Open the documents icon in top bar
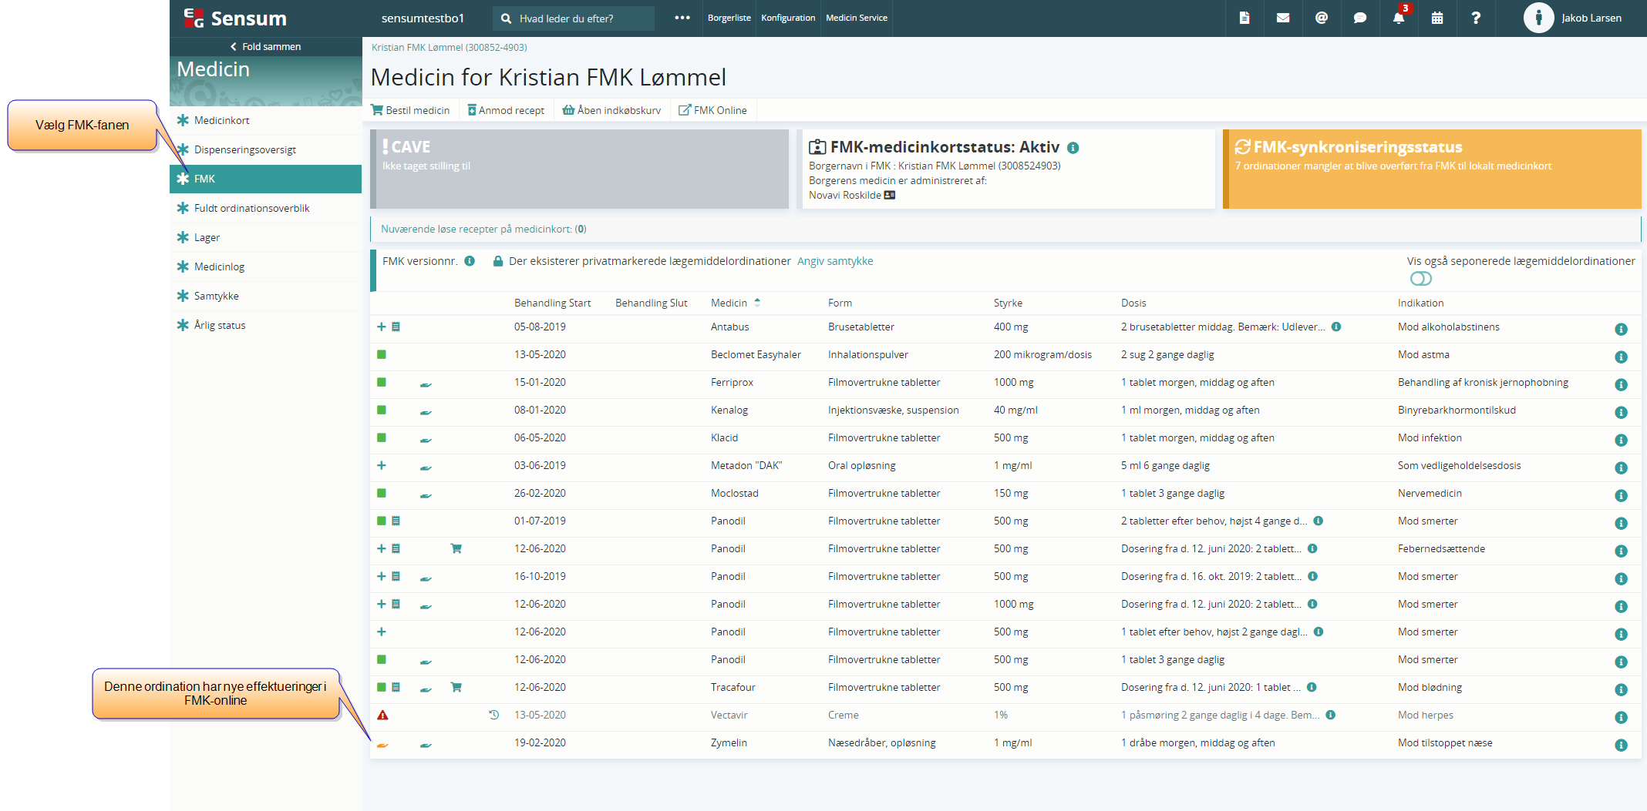 [x=1245, y=18]
